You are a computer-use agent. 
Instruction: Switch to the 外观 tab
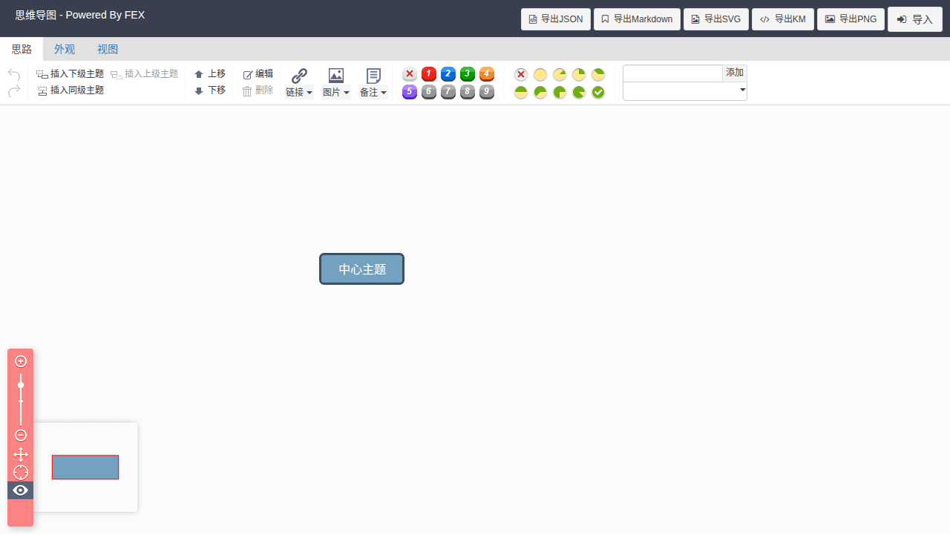65,49
